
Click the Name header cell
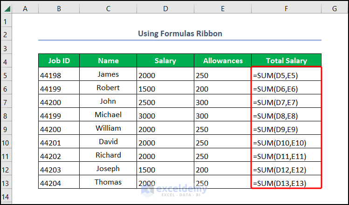pyautogui.click(x=108, y=60)
